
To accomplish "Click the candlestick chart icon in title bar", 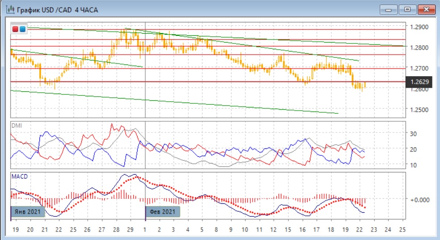I will coord(9,9).
